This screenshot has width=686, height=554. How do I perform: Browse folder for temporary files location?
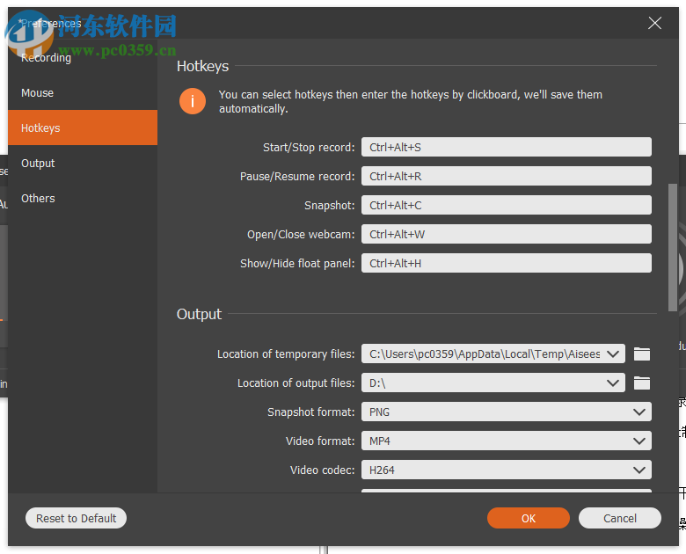tap(642, 354)
